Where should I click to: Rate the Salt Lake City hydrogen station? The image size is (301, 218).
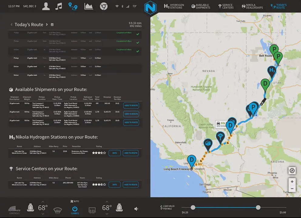(x=114, y=153)
